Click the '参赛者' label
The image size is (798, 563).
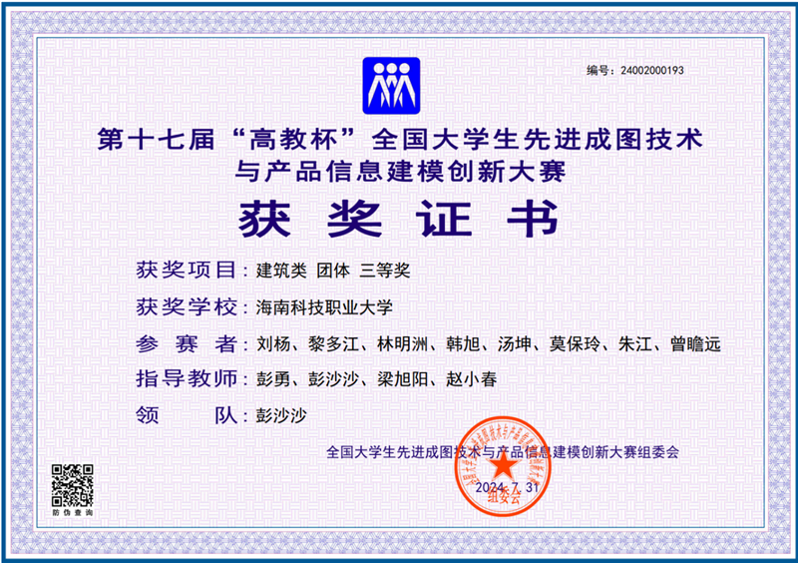click(186, 344)
